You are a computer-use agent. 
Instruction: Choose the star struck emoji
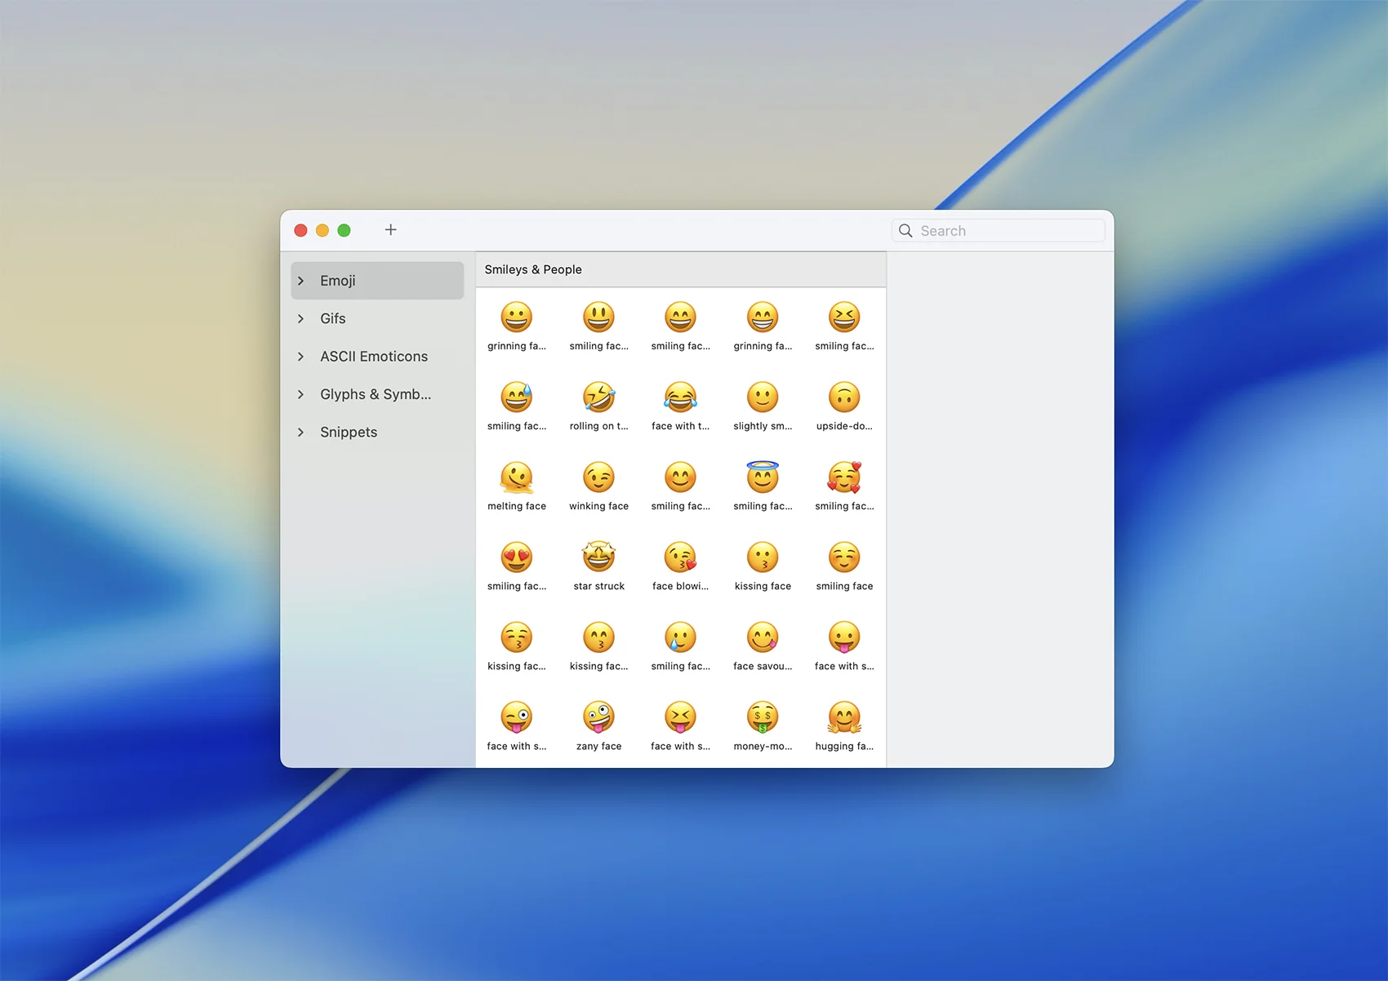[x=598, y=558]
